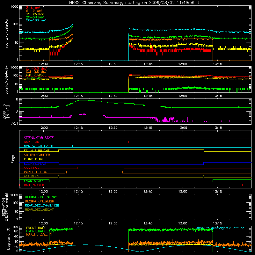Click the REAR_DEC_WEIGHT legend label
The height and width of the screenshot is (255, 255).
pos(39,210)
